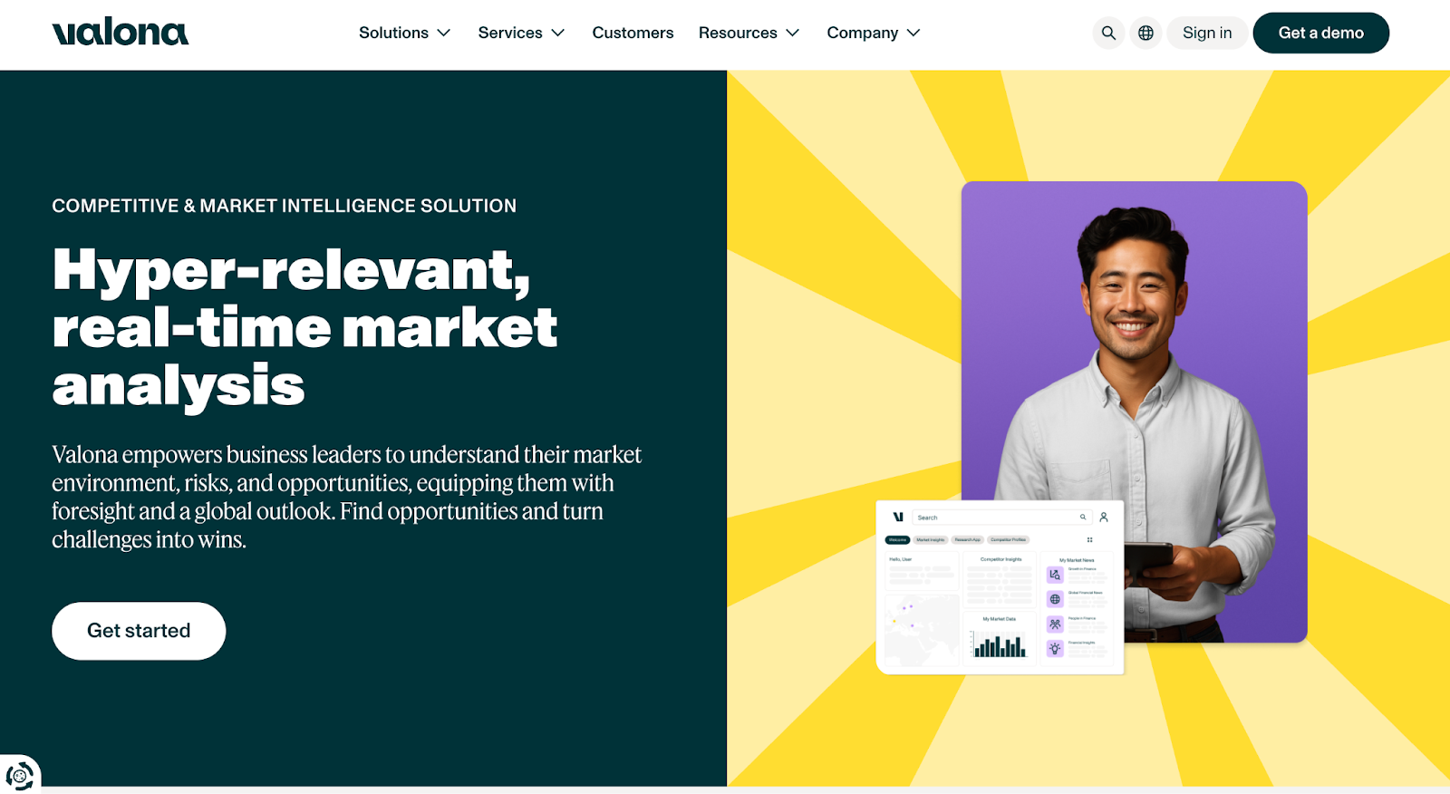
Task: Click the Valona logo
Action: 121,32
